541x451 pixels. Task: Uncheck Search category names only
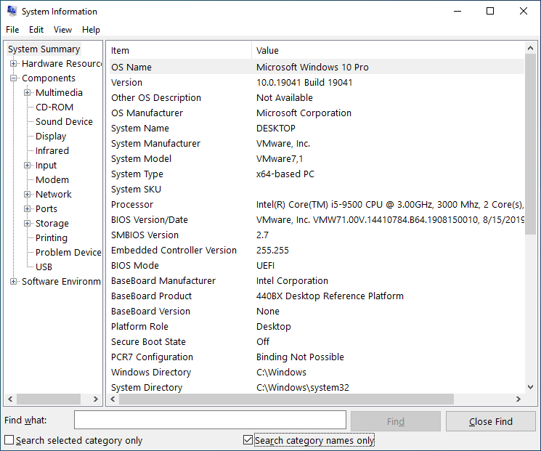click(x=248, y=439)
